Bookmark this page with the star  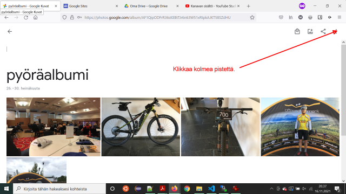(x=252, y=17)
